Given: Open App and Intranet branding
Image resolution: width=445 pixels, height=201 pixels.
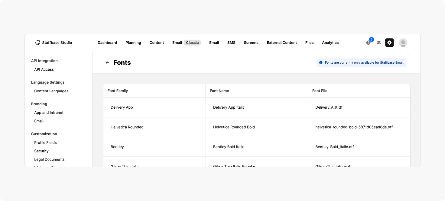Looking at the screenshot, I should (49, 113).
